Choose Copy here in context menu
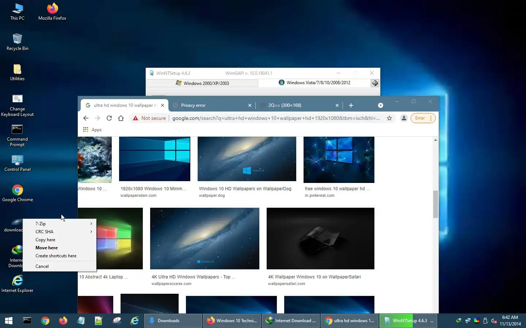The image size is (526, 328). click(x=60, y=240)
